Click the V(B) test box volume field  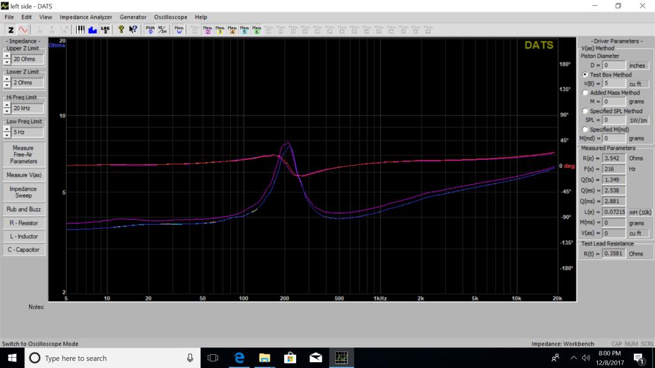click(x=614, y=84)
